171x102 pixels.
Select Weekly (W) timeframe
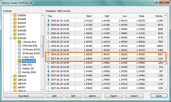pyautogui.click(x=28, y=69)
